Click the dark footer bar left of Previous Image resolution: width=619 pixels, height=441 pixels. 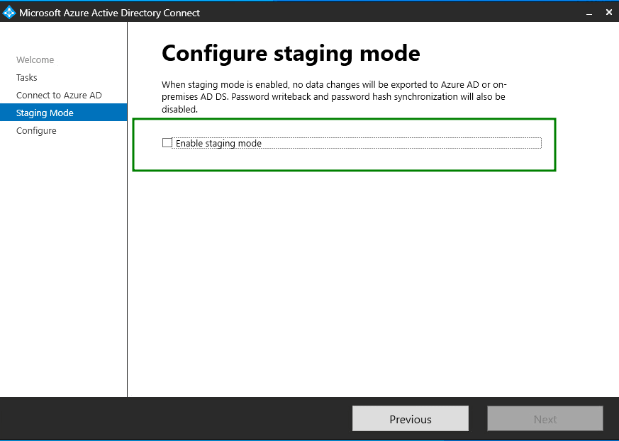177,419
